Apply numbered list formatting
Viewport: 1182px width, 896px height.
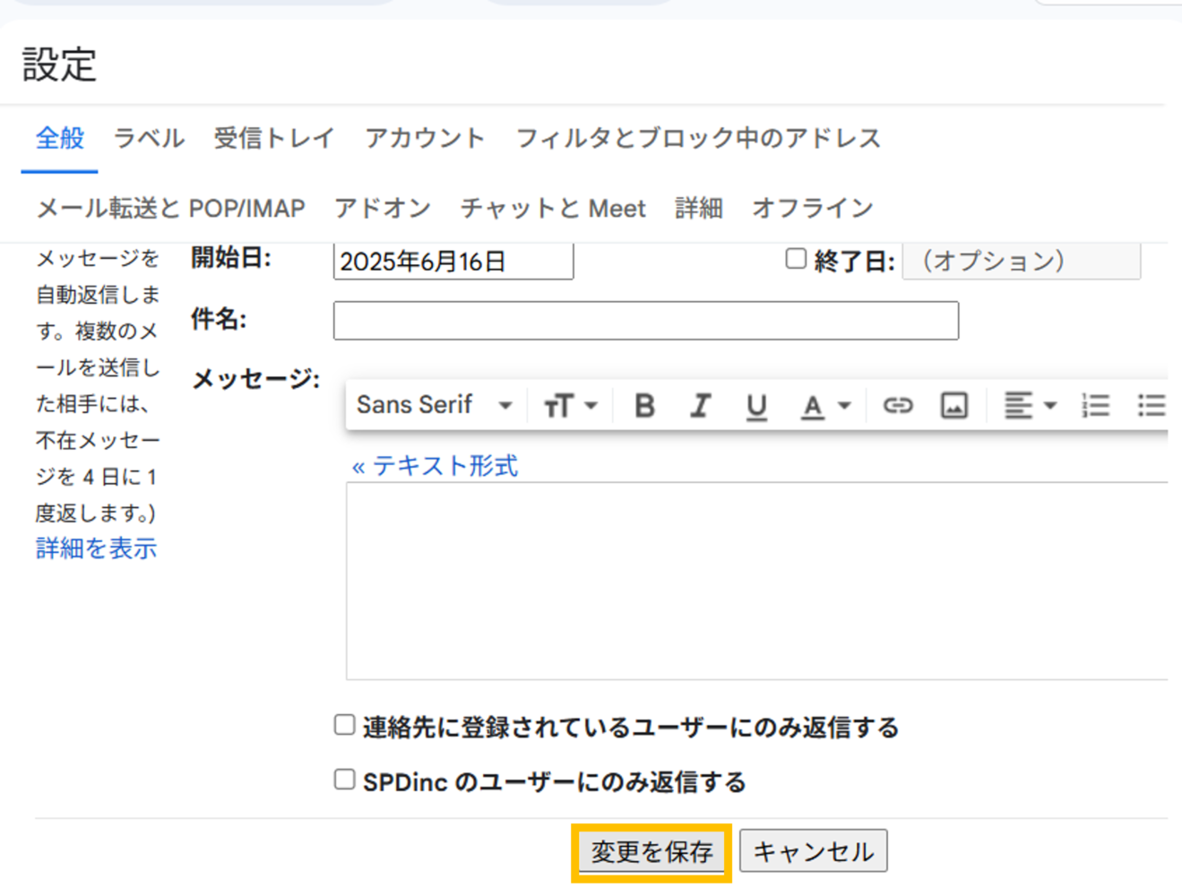coord(1096,406)
